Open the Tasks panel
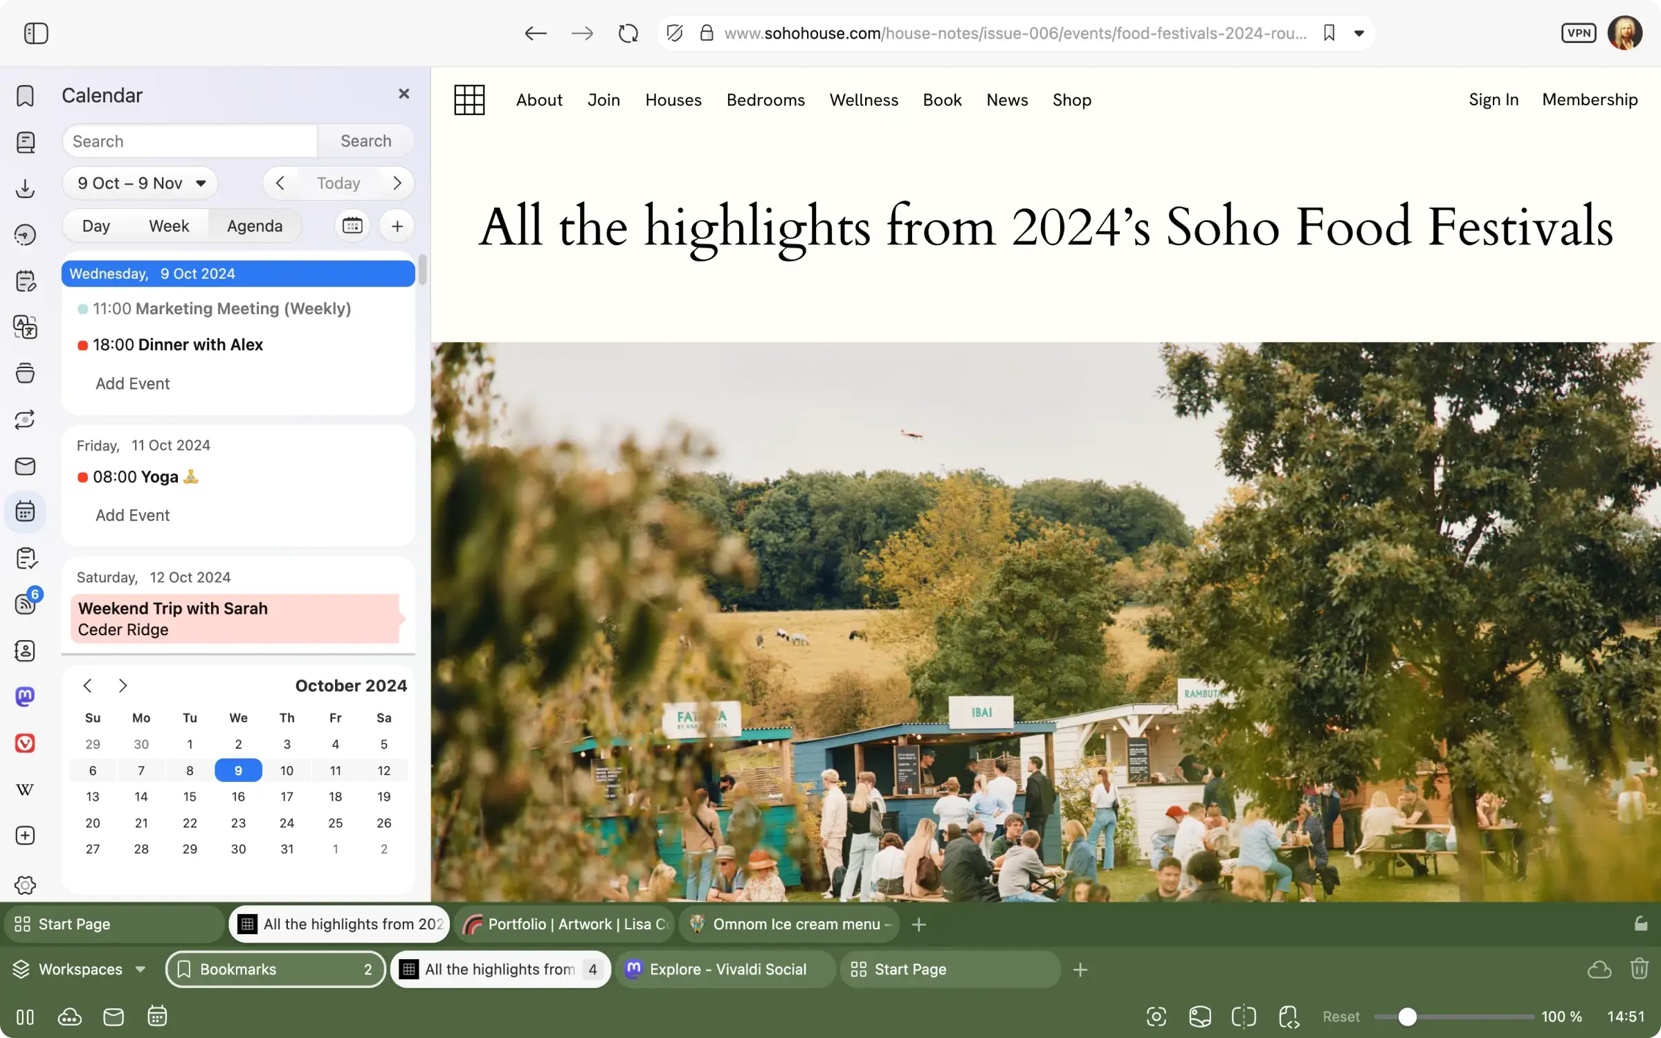 click(x=26, y=558)
